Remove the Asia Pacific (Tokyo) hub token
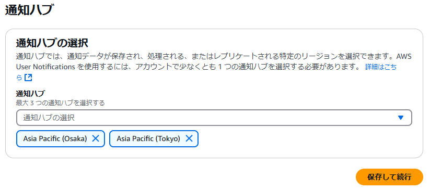 click(189, 138)
